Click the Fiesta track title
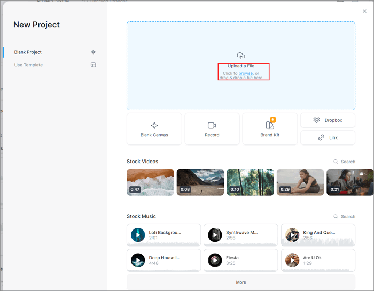This screenshot has height=291, width=374. pyautogui.click(x=232, y=258)
